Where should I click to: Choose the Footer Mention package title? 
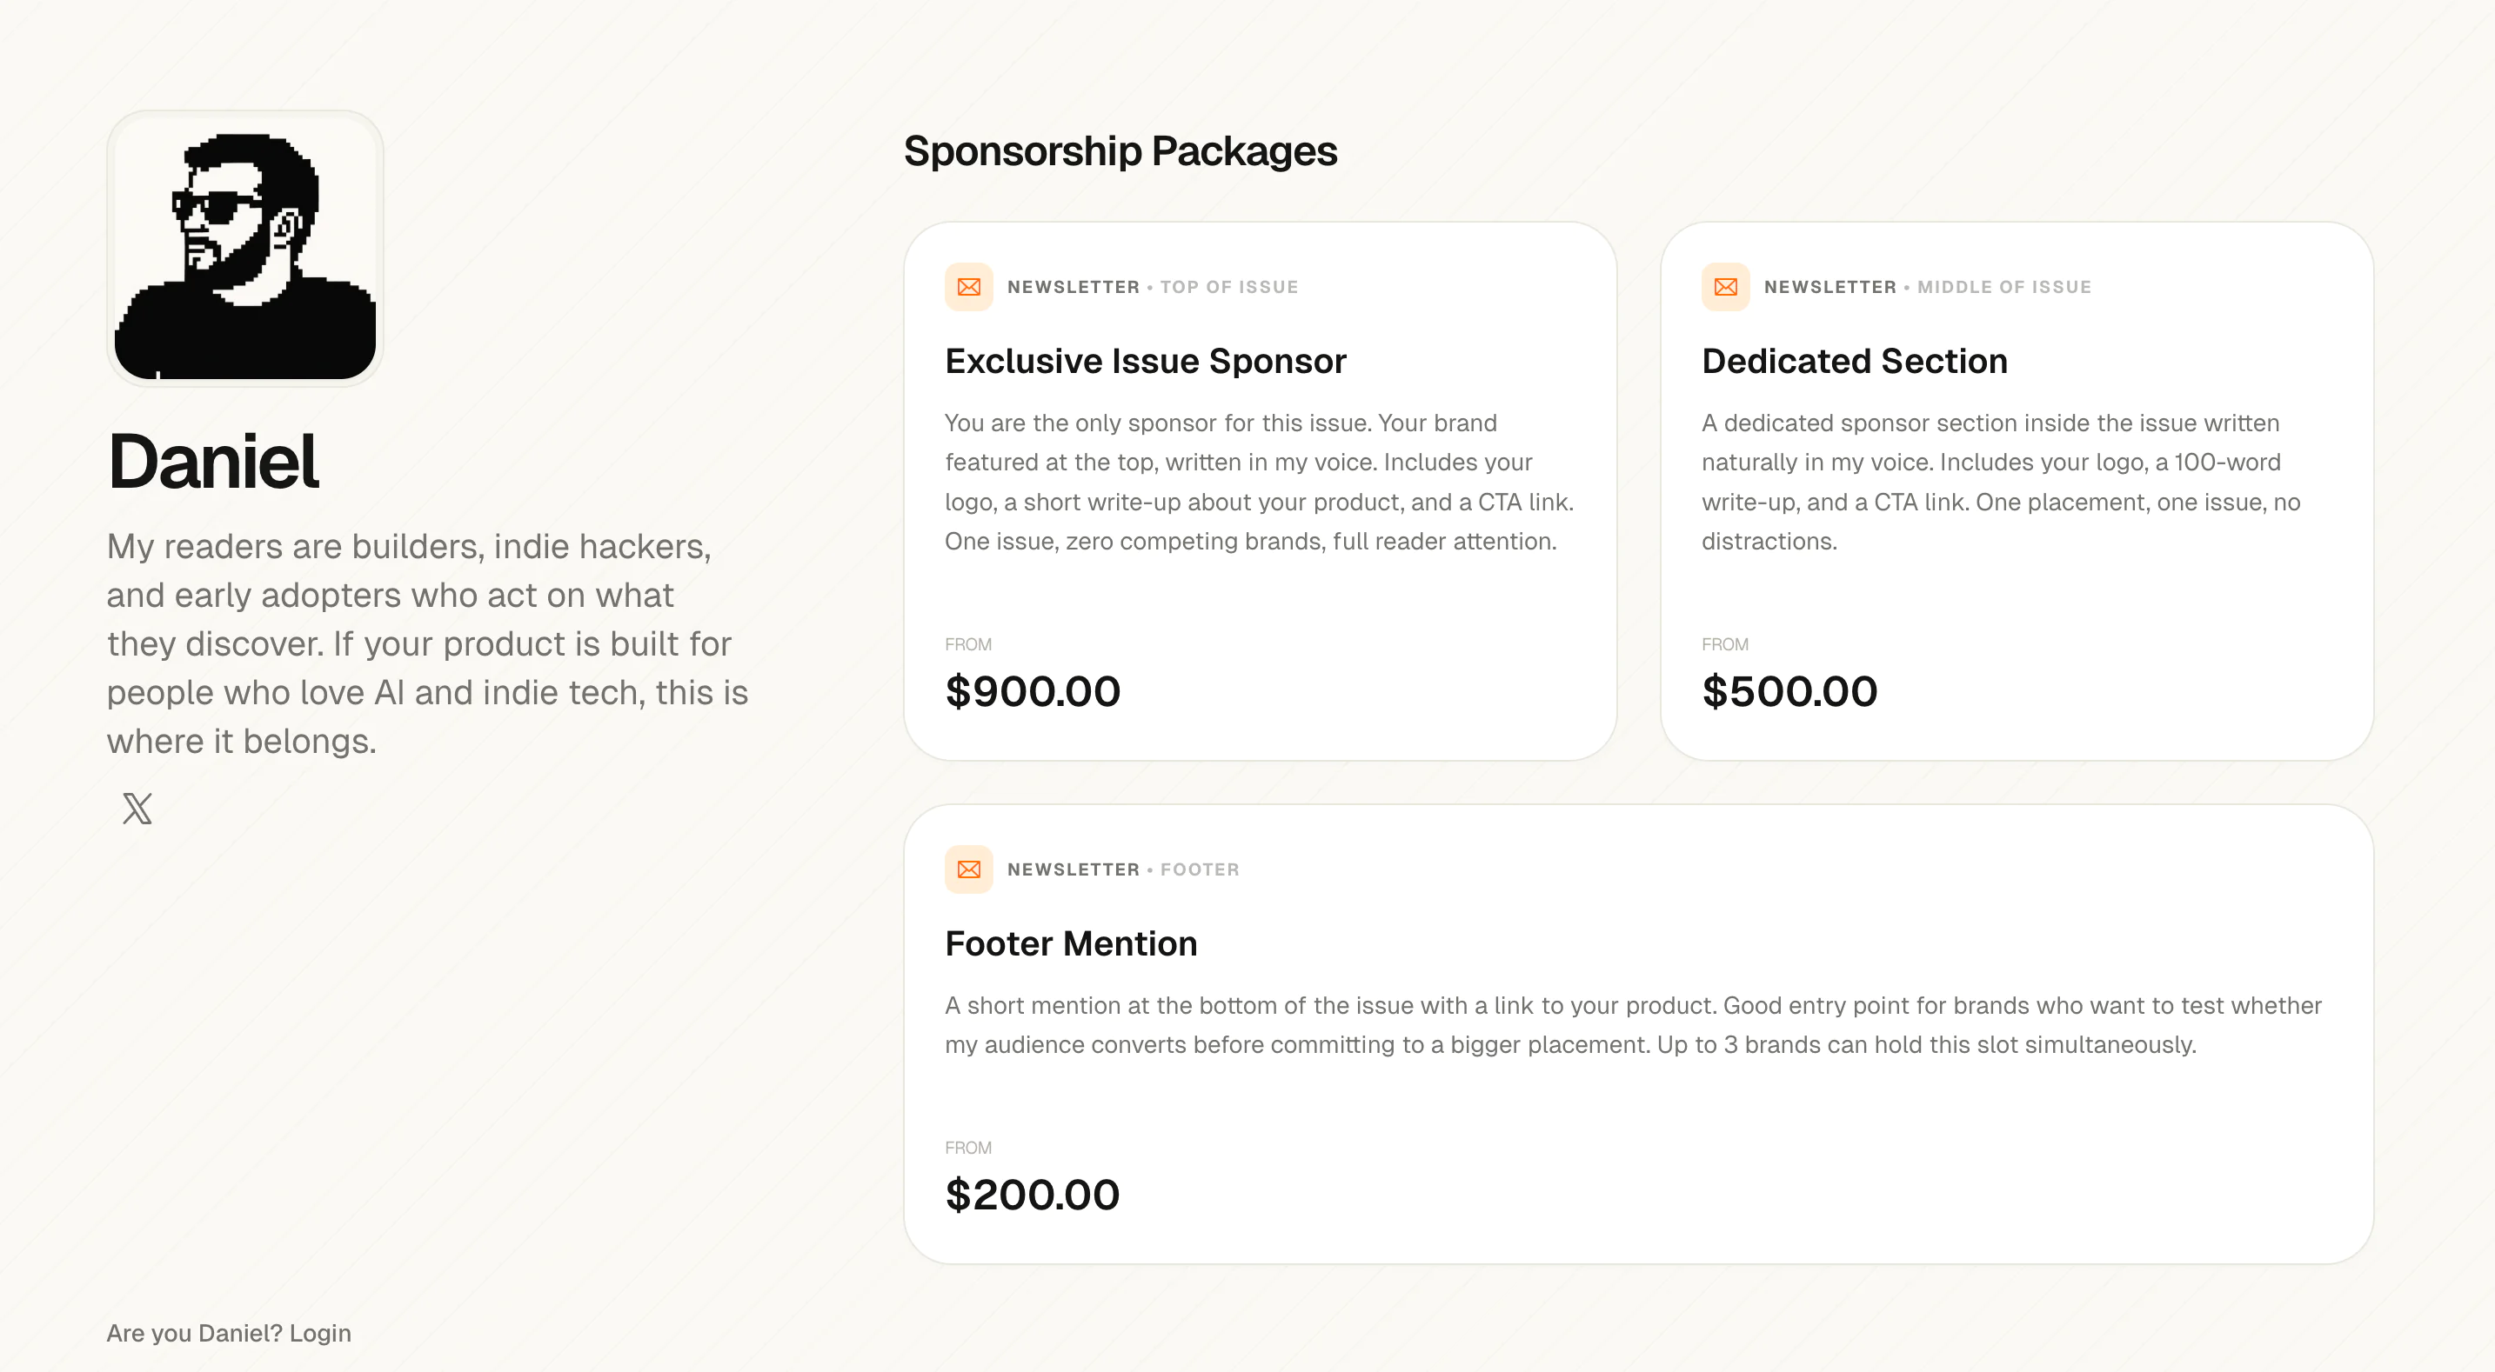[x=1070, y=944]
